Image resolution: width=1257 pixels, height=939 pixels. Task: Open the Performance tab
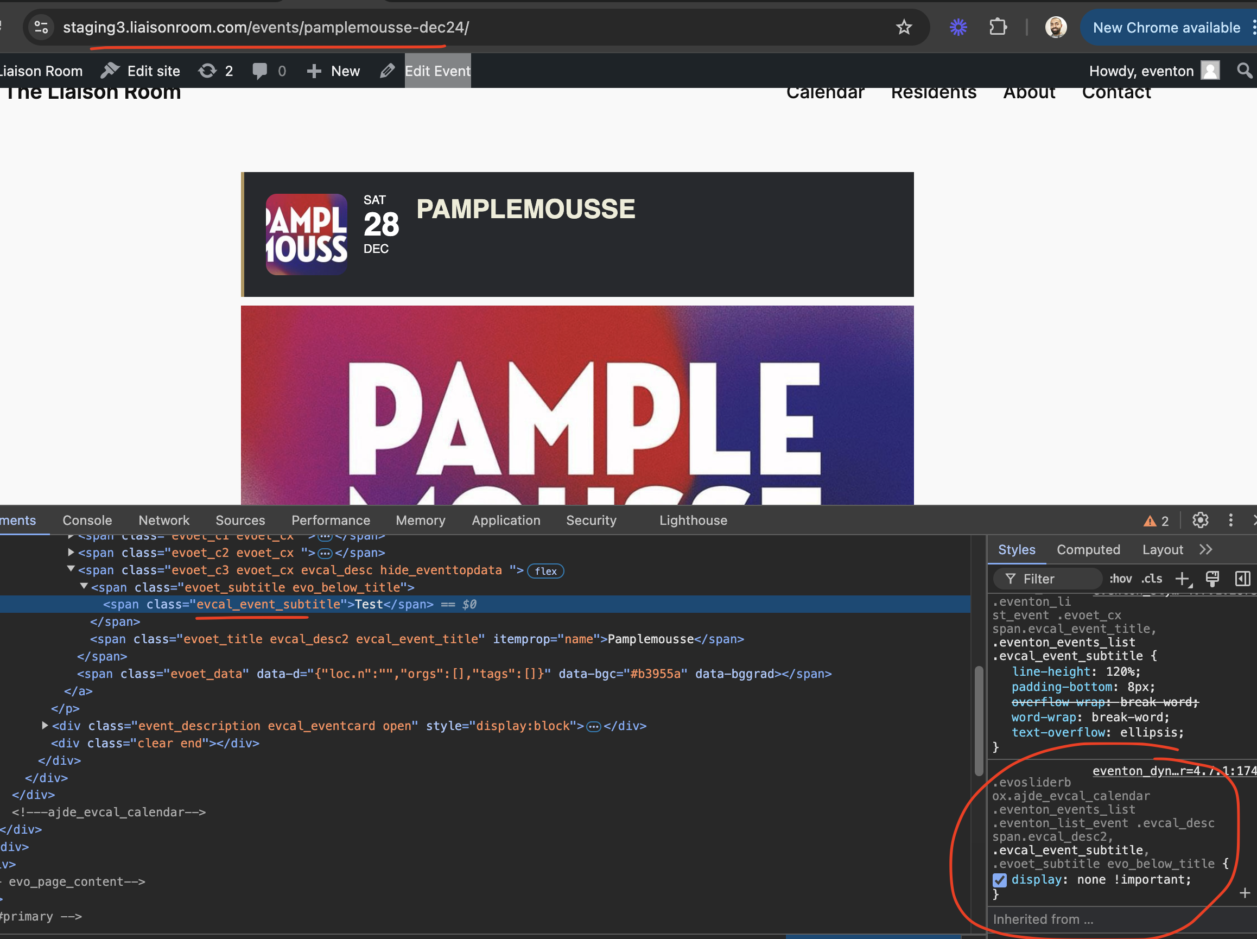pyautogui.click(x=331, y=520)
